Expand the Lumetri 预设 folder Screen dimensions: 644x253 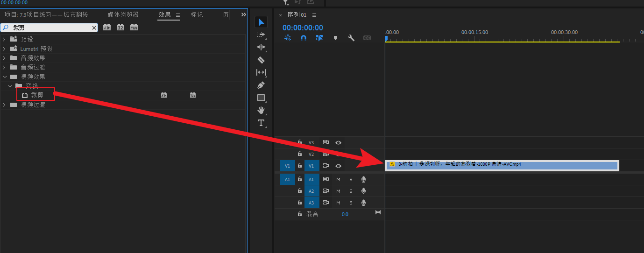click(x=4, y=49)
